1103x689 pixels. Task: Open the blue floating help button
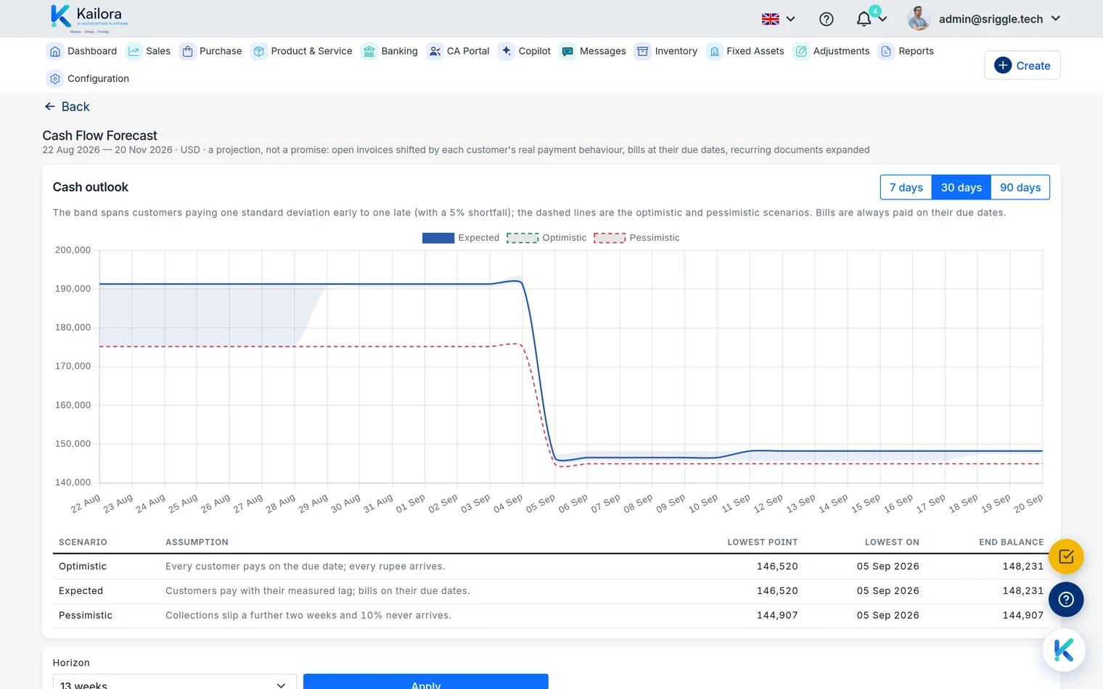pos(1066,600)
